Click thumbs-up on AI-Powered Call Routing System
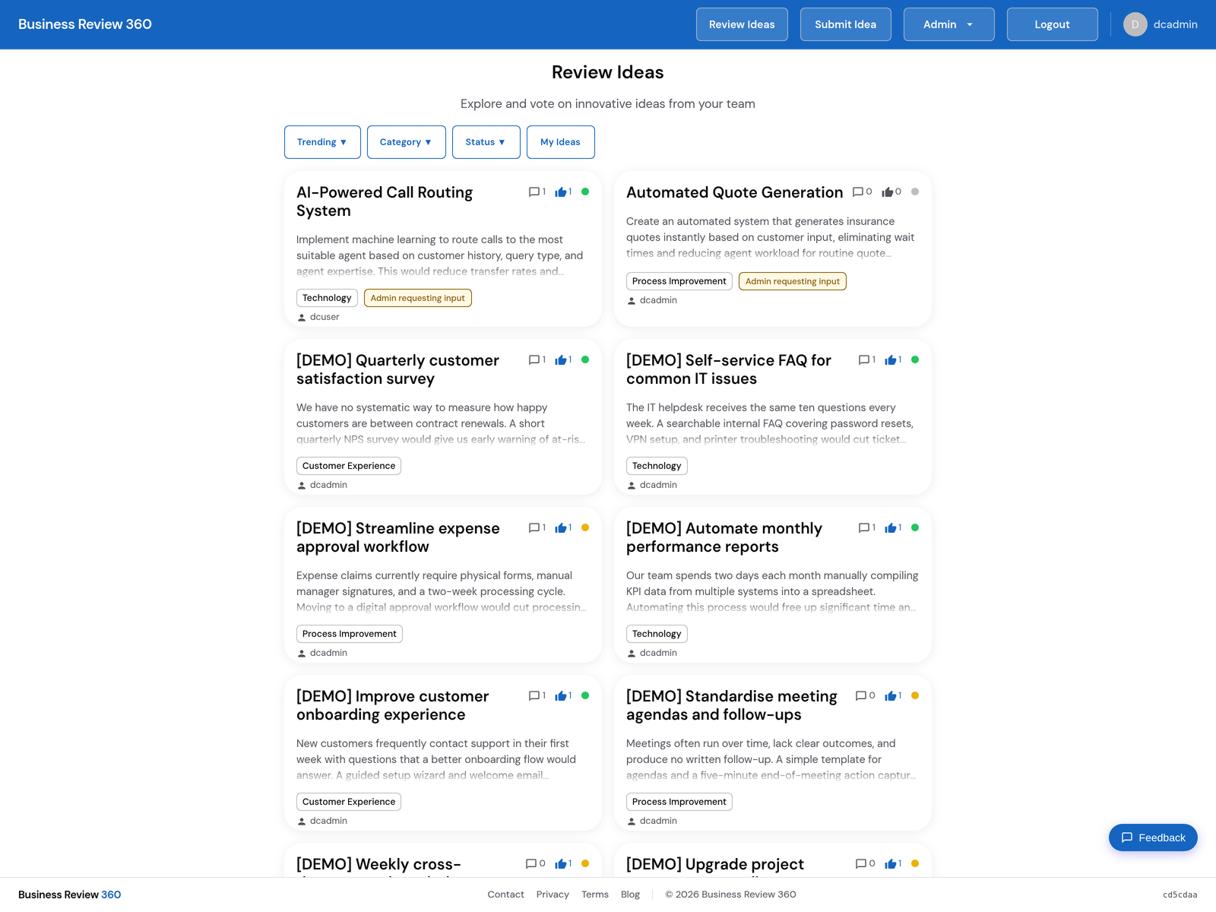Screen dimensions: 1216x912 click(x=561, y=192)
